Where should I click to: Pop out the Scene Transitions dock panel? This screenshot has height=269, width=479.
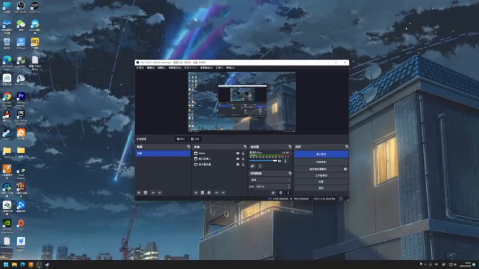290,173
